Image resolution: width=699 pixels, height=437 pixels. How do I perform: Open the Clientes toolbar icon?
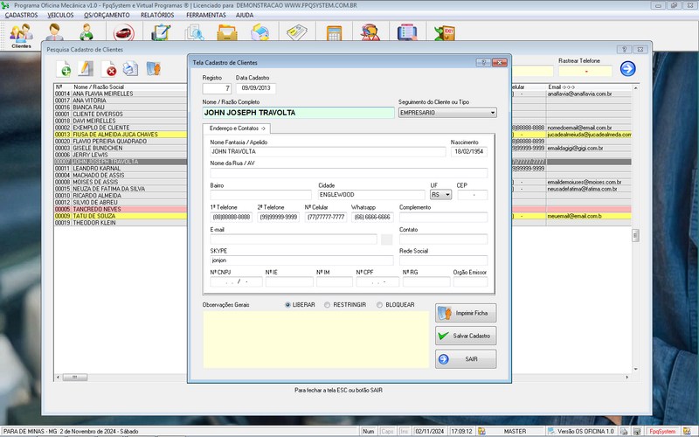click(21, 35)
